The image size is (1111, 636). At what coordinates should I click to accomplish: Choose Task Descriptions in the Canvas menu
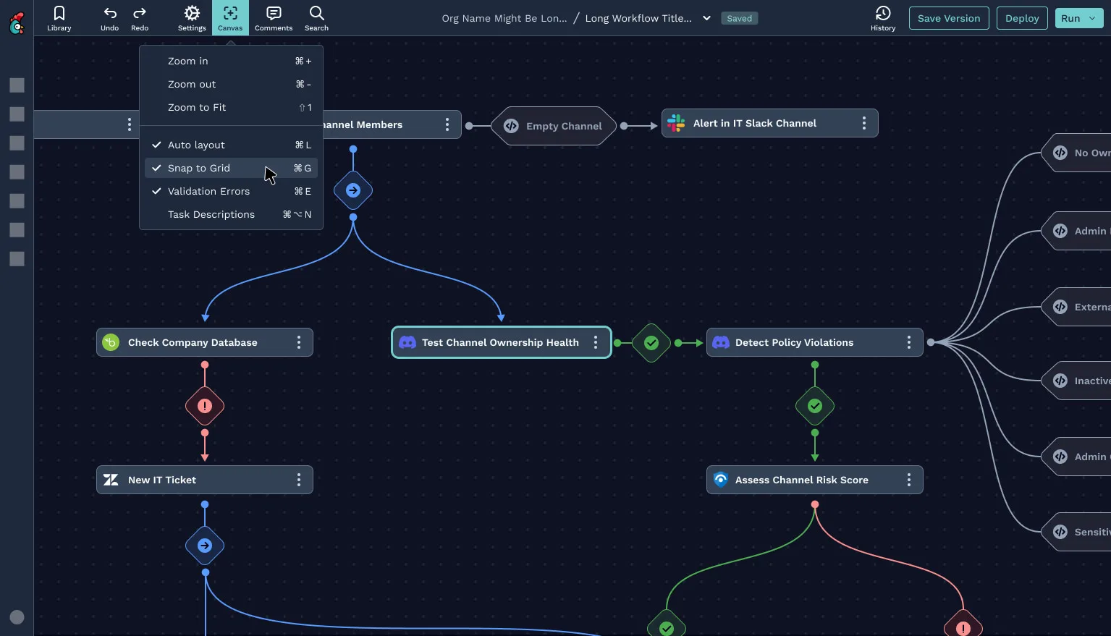pos(211,214)
